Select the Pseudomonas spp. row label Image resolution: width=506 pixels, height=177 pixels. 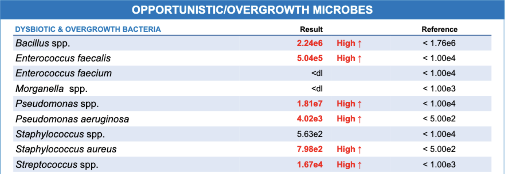click(x=57, y=104)
